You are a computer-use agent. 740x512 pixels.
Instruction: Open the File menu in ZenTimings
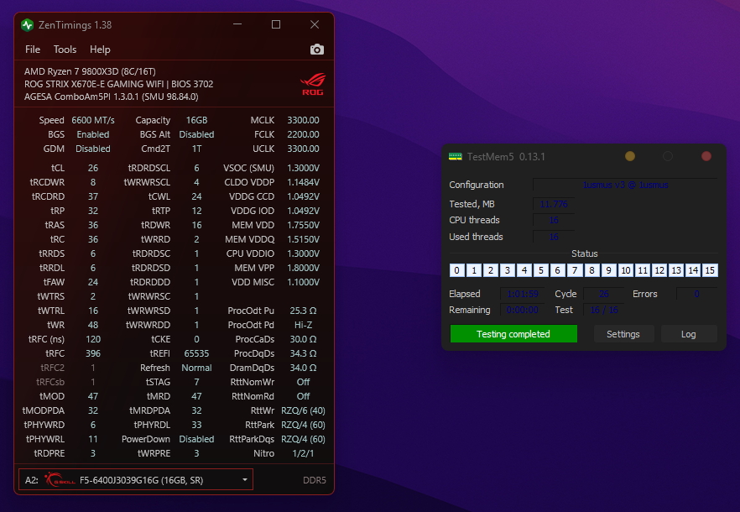33,50
